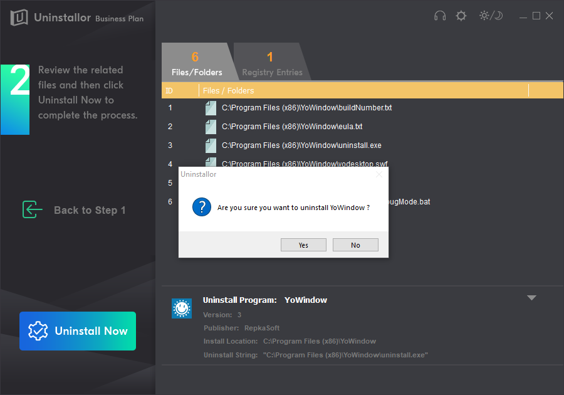Screen dimensions: 564x395
Task: Select the uninstall.exe file row
Action: point(362,145)
